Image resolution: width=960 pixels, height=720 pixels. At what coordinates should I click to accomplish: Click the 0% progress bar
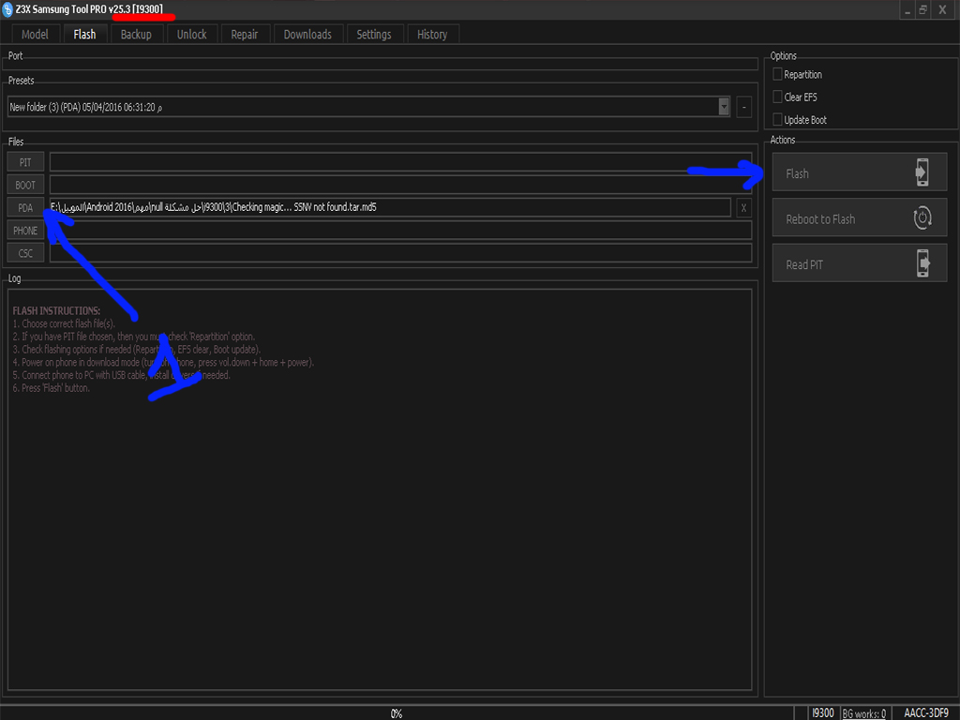point(397,713)
